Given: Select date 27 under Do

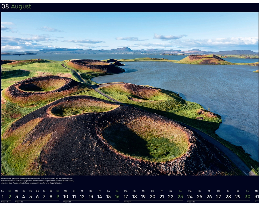Looking at the screenshot, I should click(219, 197).
